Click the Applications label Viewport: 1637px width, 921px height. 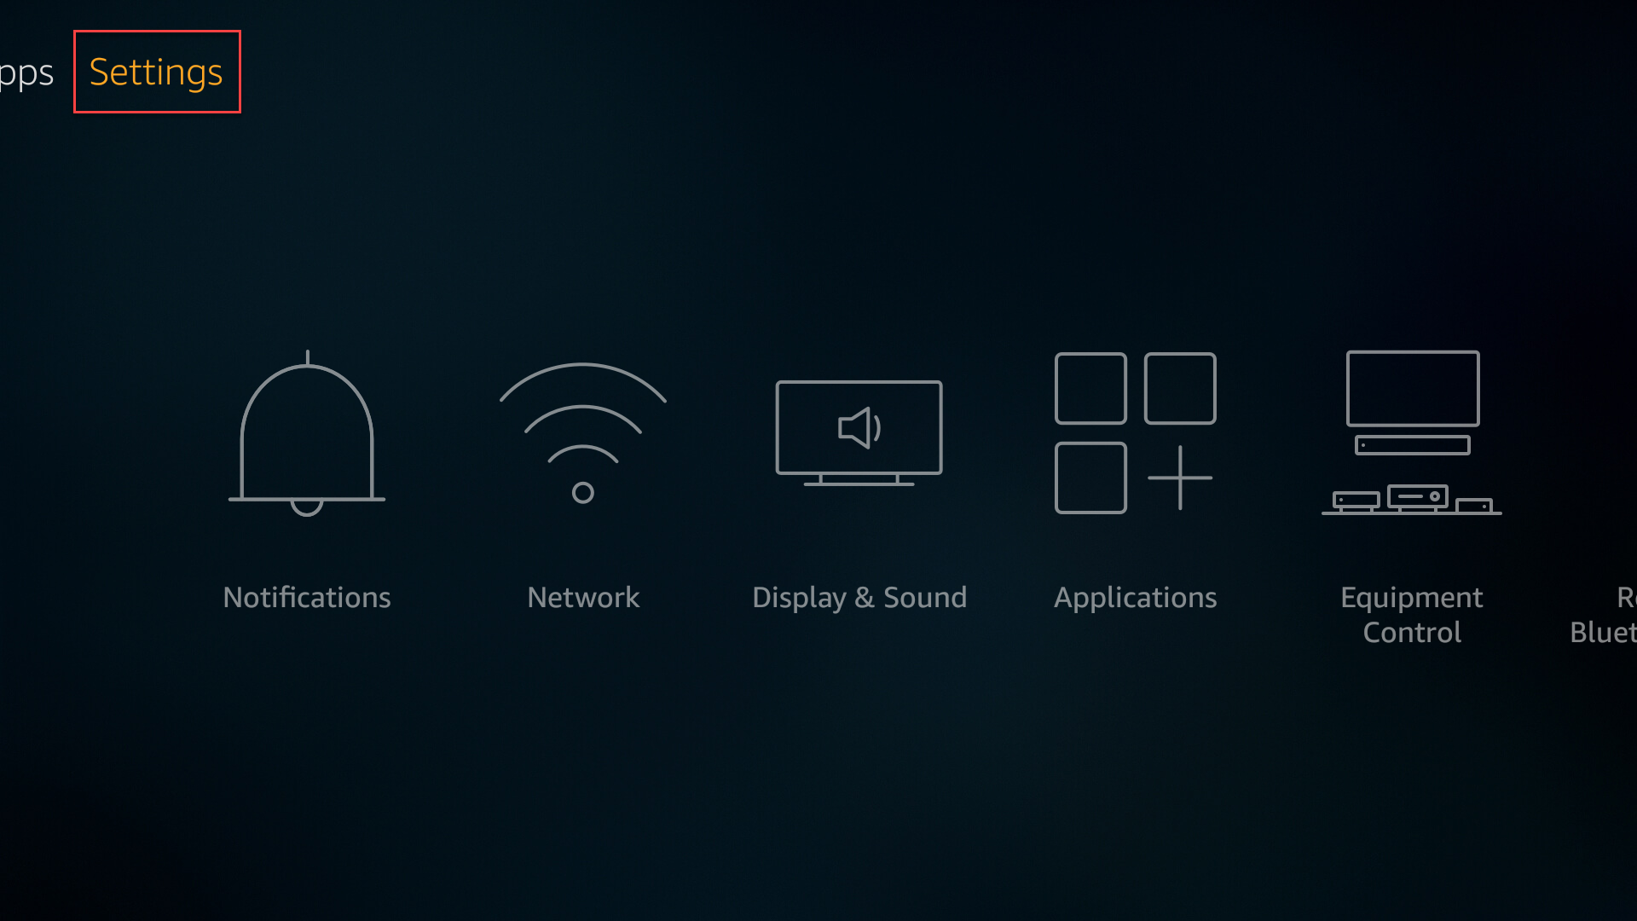click(x=1136, y=599)
